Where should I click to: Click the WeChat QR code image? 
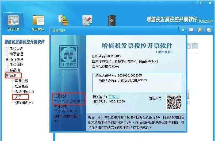coord(174,102)
